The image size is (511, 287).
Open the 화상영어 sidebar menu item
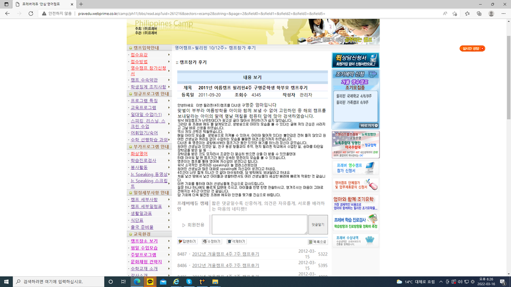(x=139, y=153)
